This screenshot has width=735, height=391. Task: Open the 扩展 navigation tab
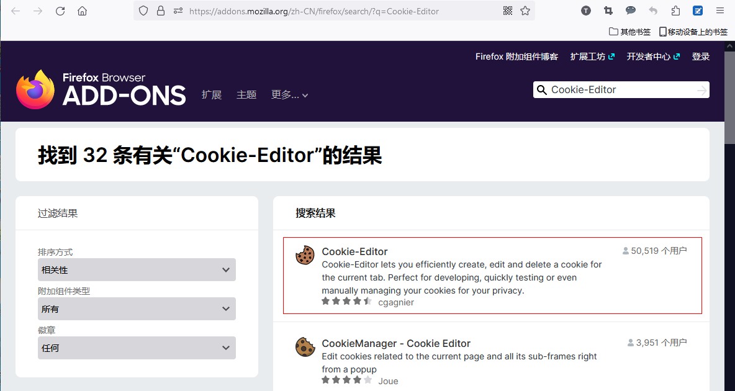click(212, 95)
